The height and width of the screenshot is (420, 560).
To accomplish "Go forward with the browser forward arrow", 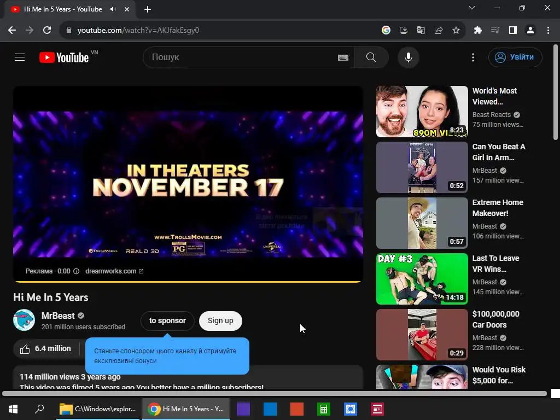I will (x=30, y=31).
